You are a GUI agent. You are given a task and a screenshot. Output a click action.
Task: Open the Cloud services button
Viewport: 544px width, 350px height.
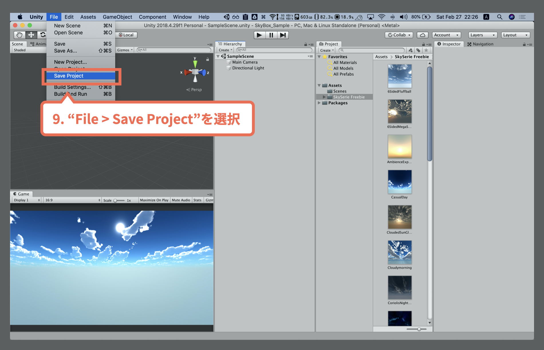422,35
